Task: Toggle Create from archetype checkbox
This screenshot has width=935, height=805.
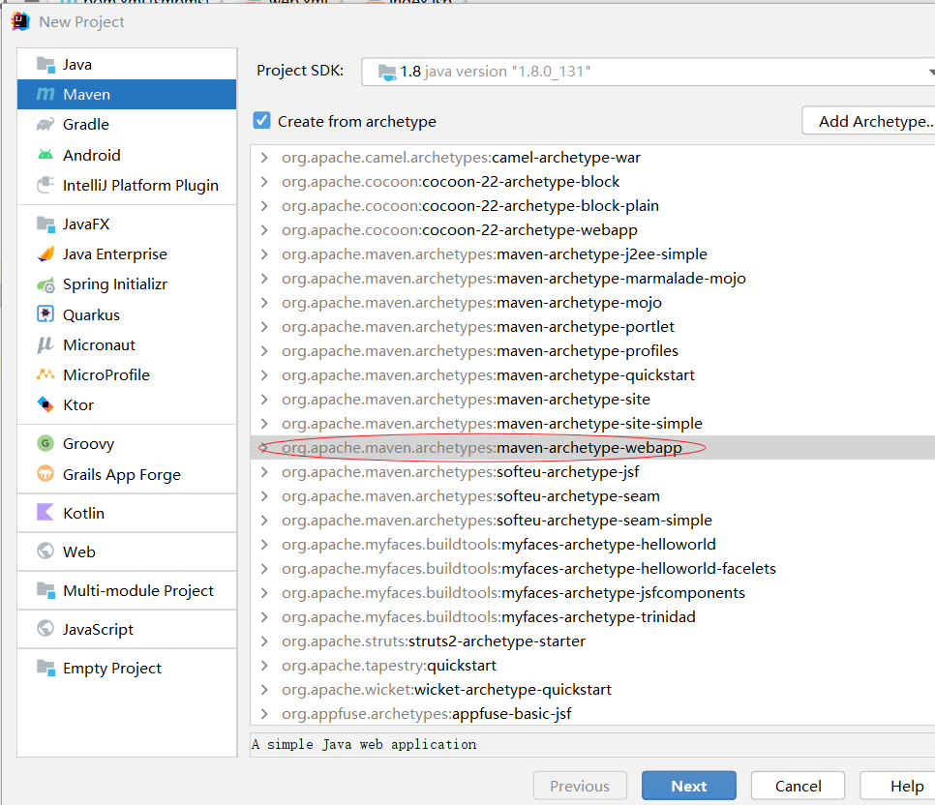Action: click(261, 120)
